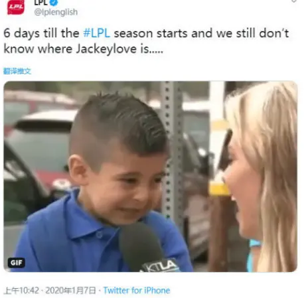Click the 2020年1月7日 date
This screenshot has height=298, width=304.
(71, 290)
